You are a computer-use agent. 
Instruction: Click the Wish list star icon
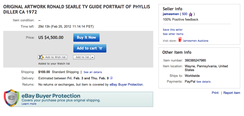[41, 57]
